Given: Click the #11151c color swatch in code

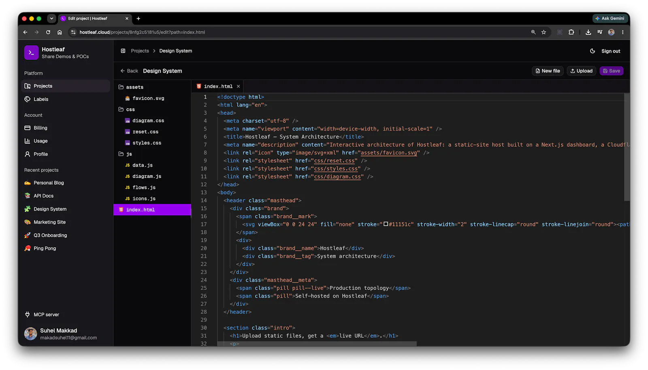Looking at the screenshot, I should click(386, 224).
